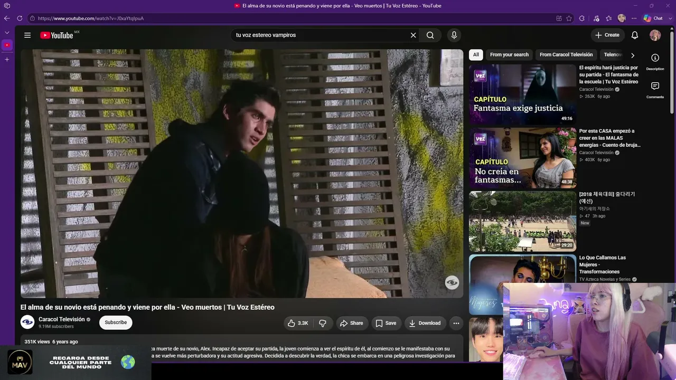
Task: Submit search with the magnifier button
Action: (x=430, y=35)
